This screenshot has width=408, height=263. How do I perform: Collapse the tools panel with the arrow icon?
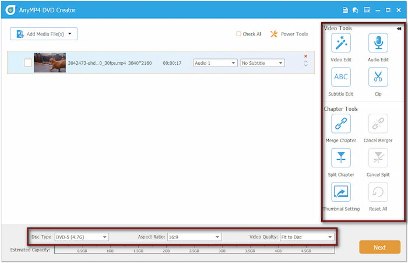point(399,29)
